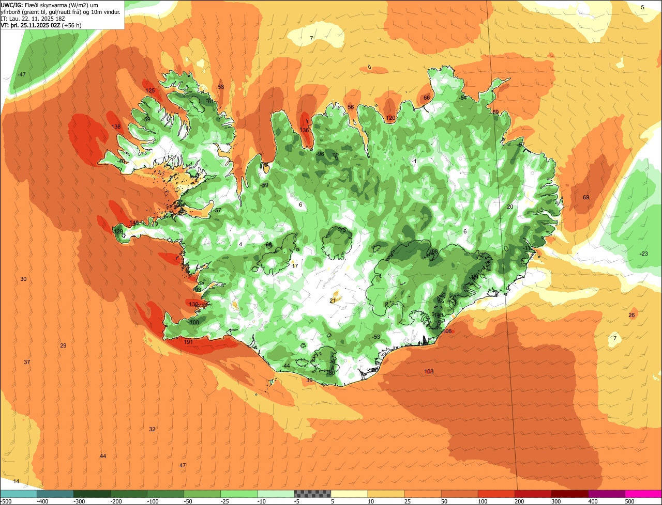The width and height of the screenshot is (662, 505).
Task: Click the map value 21 in the central highlands
Action: click(x=333, y=301)
